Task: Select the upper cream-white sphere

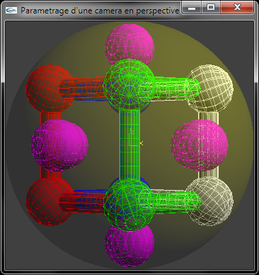Action: pos(210,89)
